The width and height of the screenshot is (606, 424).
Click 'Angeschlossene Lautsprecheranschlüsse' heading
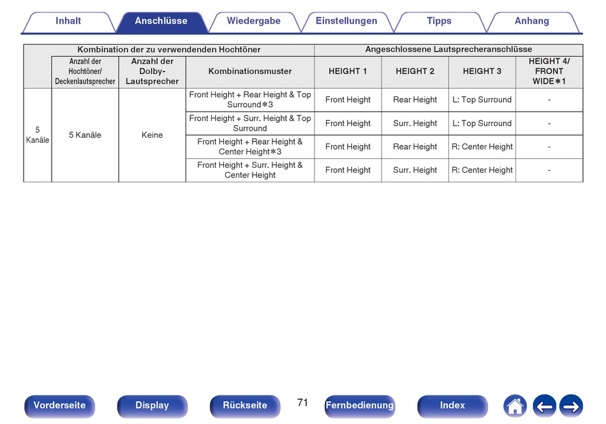448,50
